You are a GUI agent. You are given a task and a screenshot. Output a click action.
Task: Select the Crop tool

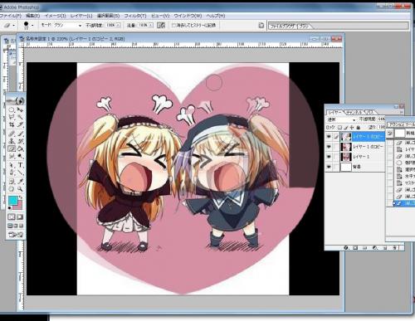[12, 124]
